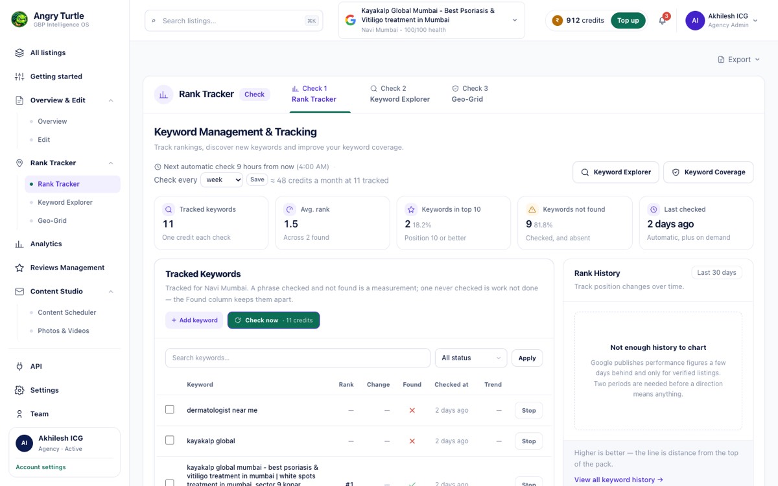Open the Akhilesh ICG account menu
The width and height of the screenshot is (778, 486).
click(721, 21)
